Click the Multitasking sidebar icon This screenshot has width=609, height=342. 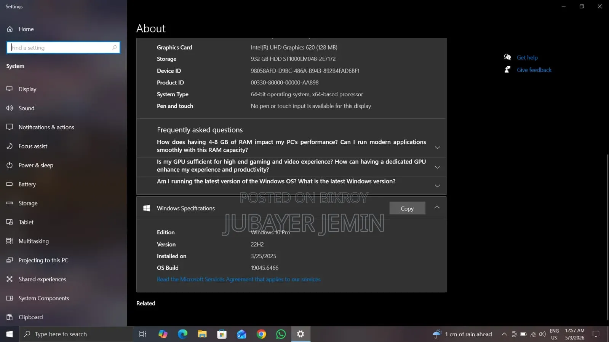click(x=10, y=241)
